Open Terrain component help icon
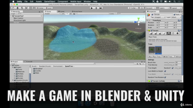 coord(179,31)
